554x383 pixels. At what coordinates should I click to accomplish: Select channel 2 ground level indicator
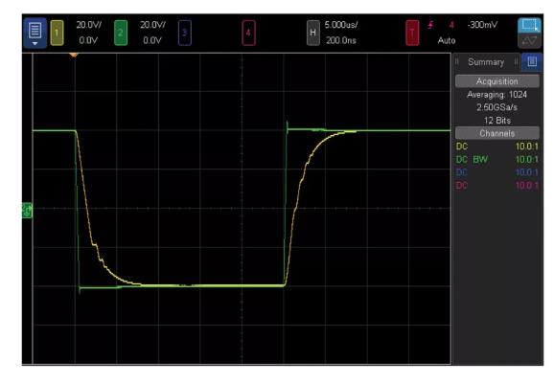(x=27, y=211)
